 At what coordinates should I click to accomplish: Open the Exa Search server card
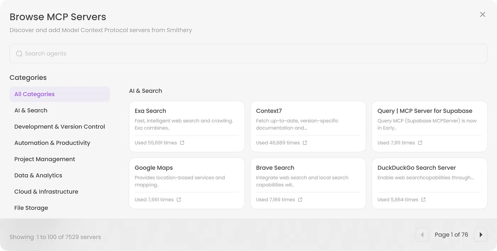(x=187, y=126)
